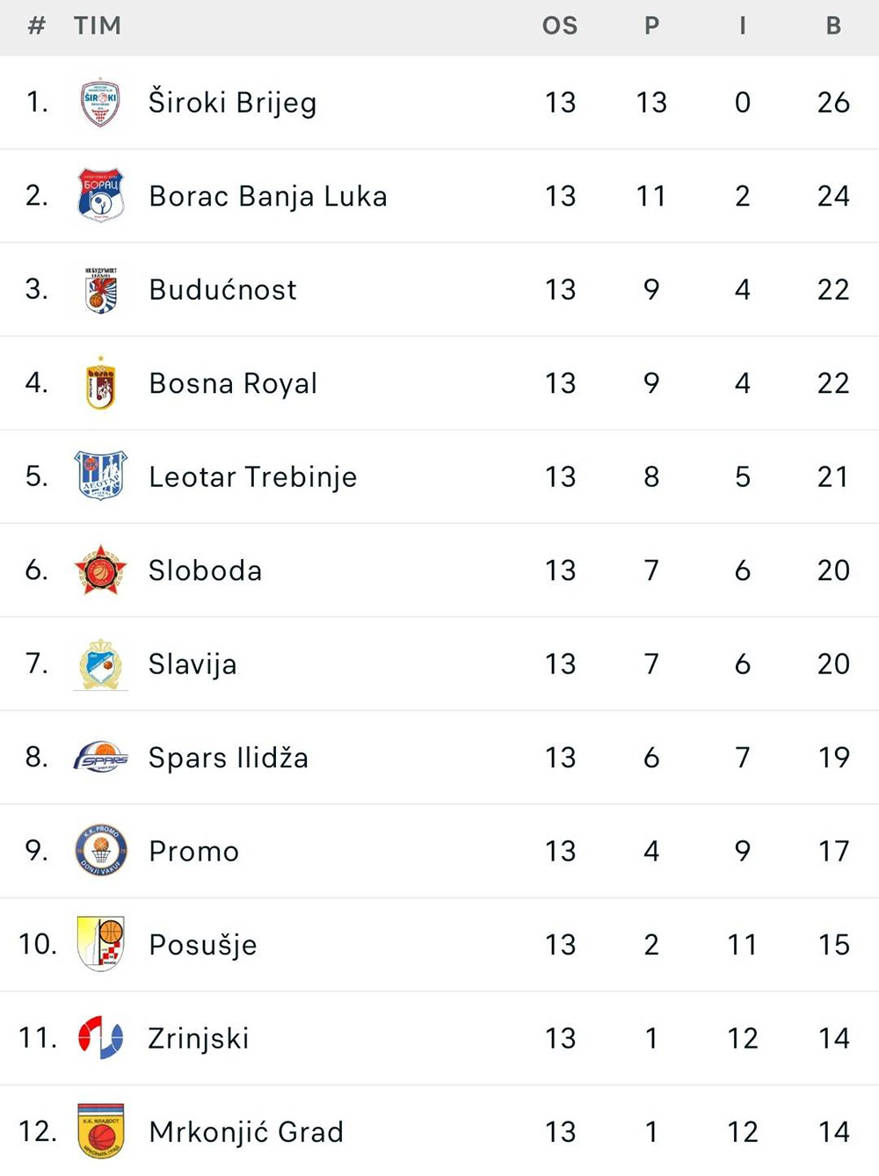Select the Bosna Royal crest icon
The image size is (879, 1176).
[x=100, y=383]
